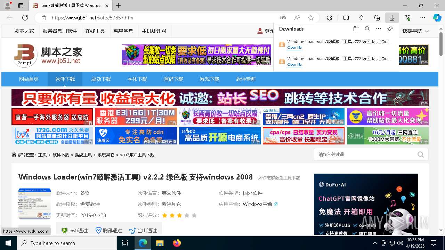Open 菜鸟学堂 top link
The width and height of the screenshot is (445, 250).
coord(123,31)
